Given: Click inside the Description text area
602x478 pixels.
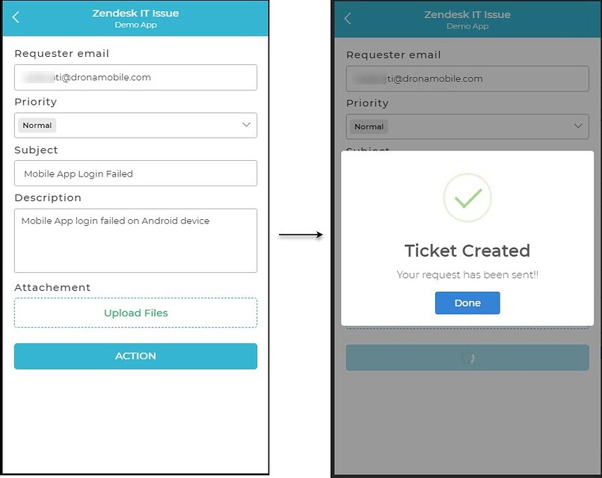Looking at the screenshot, I should (x=135, y=241).
